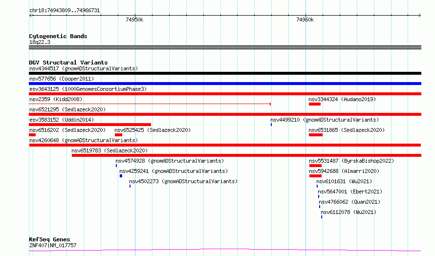The width and height of the screenshot is (435, 256).
Task: Click nsv6525425 (Sedlazeck2020) label
Action: pos(152,130)
